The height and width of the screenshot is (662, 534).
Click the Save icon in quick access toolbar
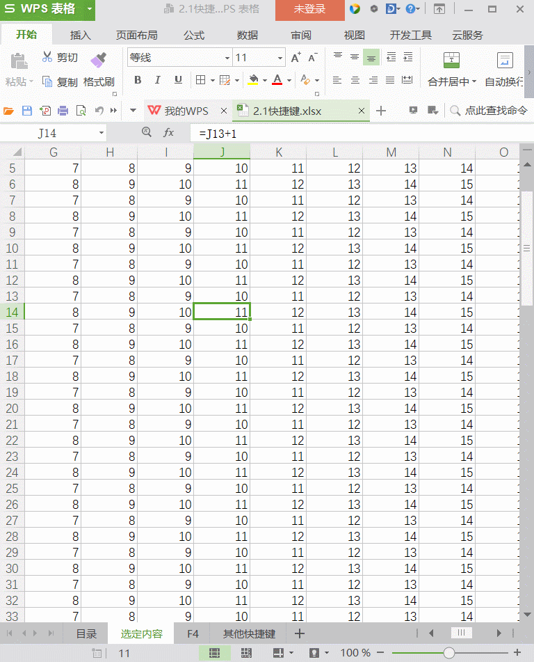click(27, 111)
